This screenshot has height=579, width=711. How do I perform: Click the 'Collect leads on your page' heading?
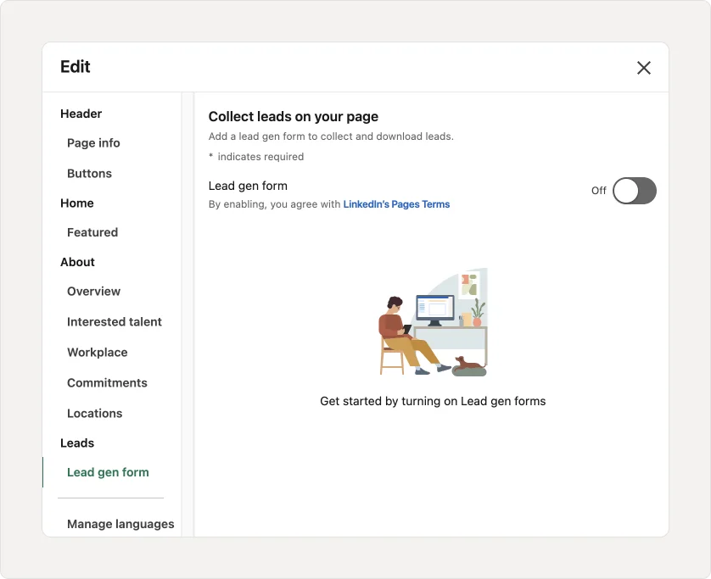294,117
